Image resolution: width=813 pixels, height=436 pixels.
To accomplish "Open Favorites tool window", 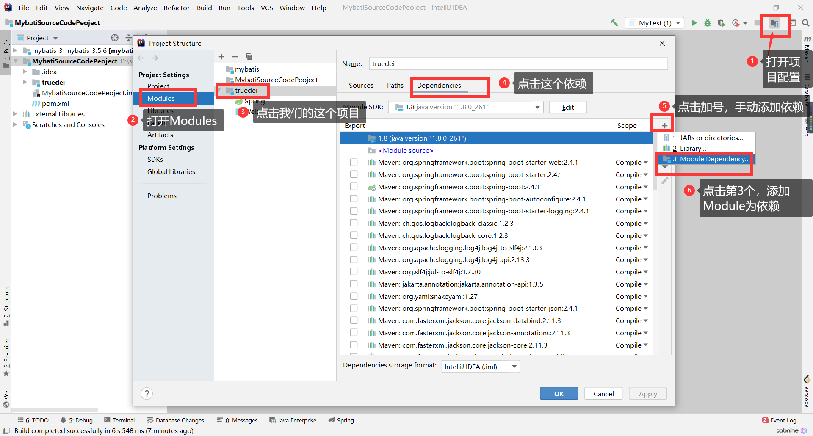I will [x=6, y=357].
